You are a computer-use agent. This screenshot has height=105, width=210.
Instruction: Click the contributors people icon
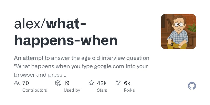click(17, 83)
